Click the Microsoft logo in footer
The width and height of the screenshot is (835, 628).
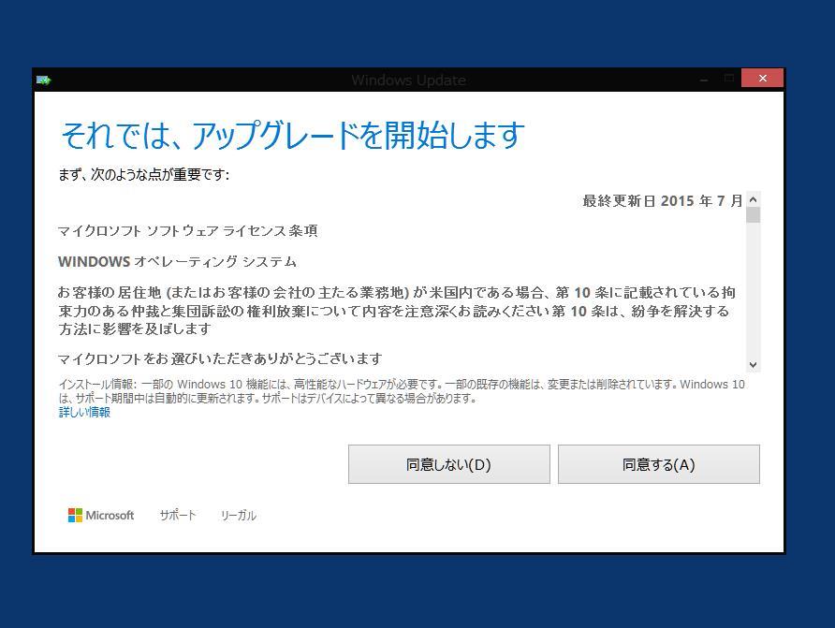click(x=101, y=515)
